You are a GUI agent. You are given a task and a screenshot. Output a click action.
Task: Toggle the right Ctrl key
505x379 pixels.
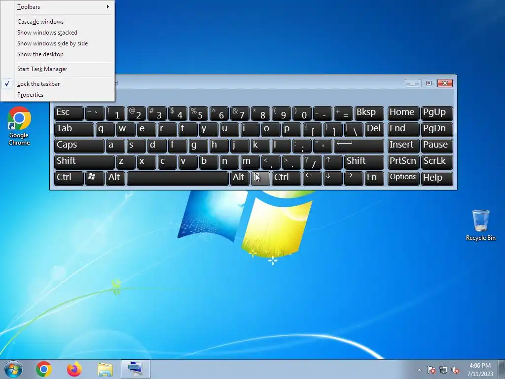coord(287,178)
